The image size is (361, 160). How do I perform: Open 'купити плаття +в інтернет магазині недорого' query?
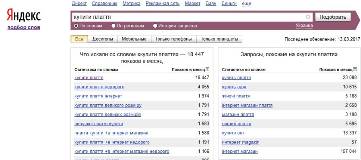(x=122, y=151)
